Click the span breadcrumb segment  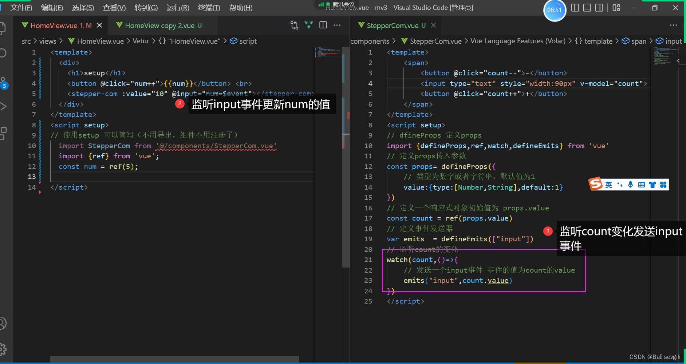[634, 41]
